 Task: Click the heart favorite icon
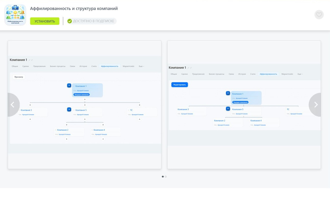point(319,15)
